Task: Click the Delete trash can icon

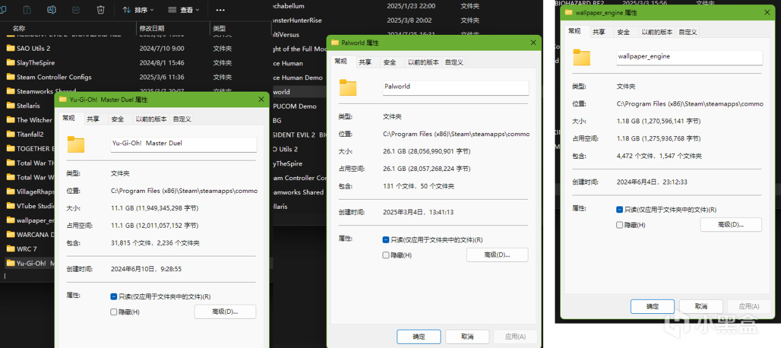Action: pos(101,10)
